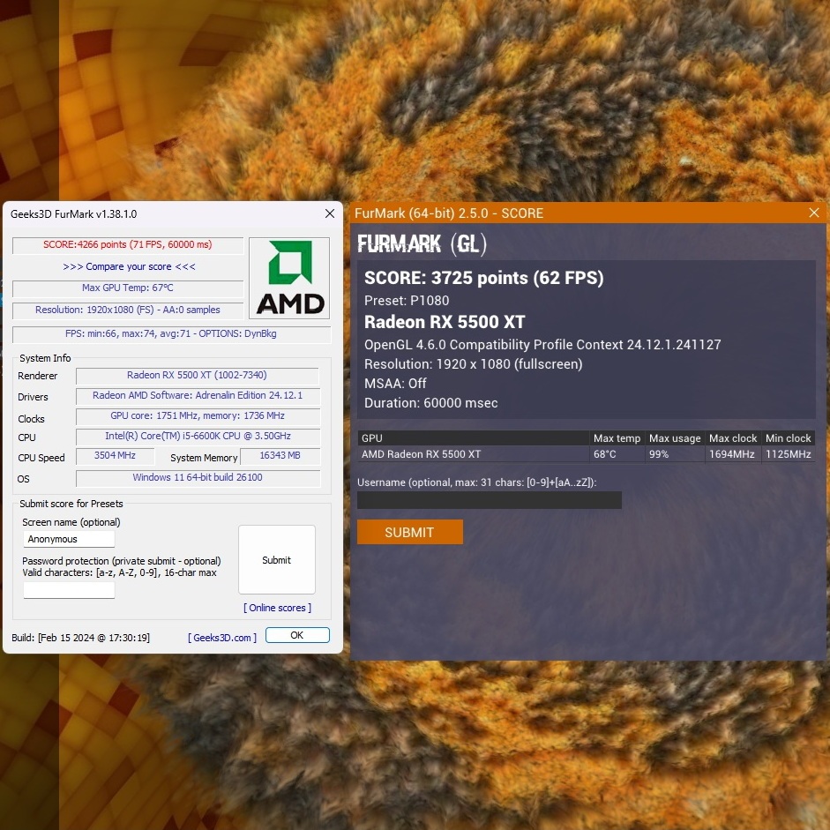
Task: Close the Geeks3D FurMark v1.38.1.0 window
Action: coord(330,213)
